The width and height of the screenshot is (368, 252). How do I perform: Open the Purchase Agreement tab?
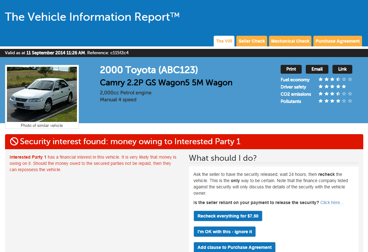point(338,41)
